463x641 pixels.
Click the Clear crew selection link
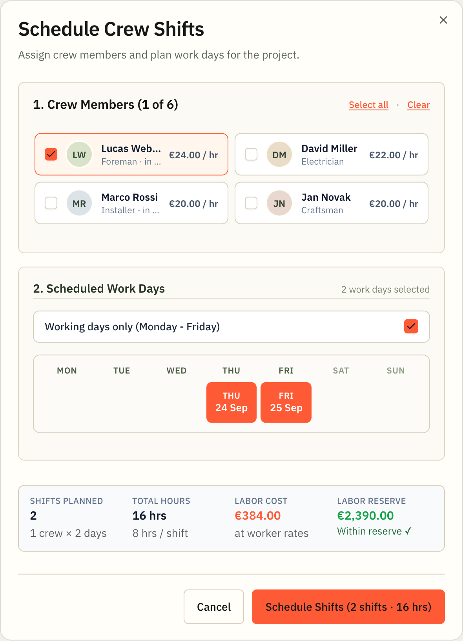419,105
